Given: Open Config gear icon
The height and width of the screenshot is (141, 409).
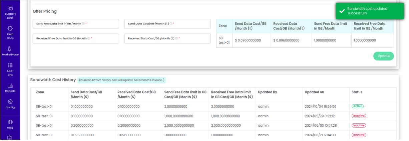Looking at the screenshot, I should 10,102.
